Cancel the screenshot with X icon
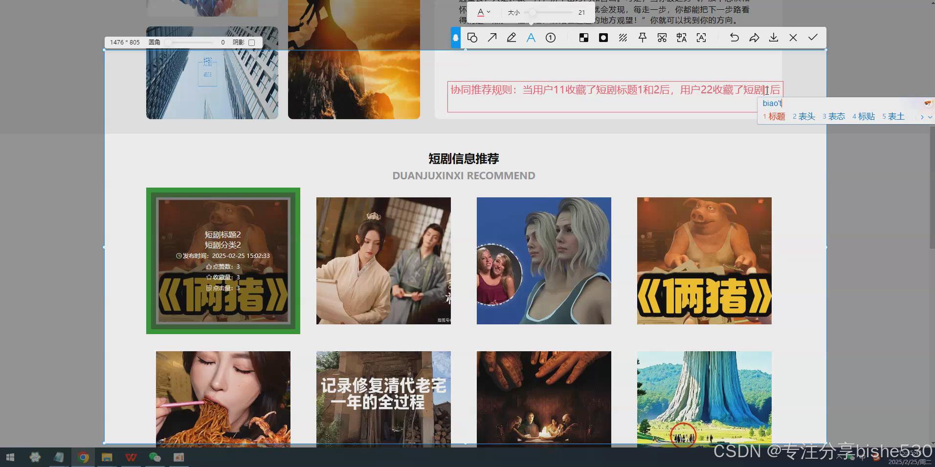The width and height of the screenshot is (935, 467). [x=793, y=38]
